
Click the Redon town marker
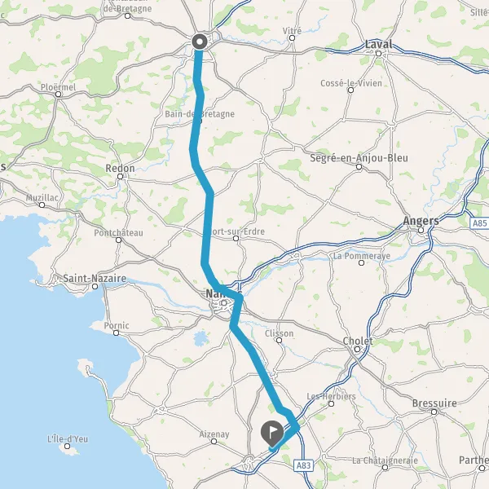click(x=120, y=177)
